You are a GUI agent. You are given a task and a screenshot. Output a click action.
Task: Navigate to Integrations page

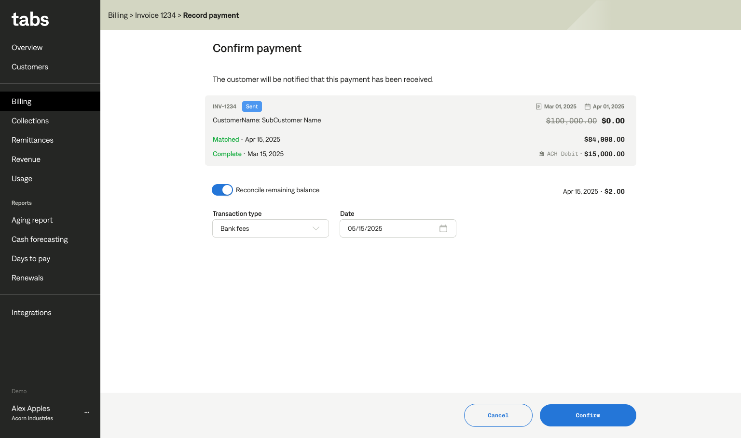click(x=32, y=313)
